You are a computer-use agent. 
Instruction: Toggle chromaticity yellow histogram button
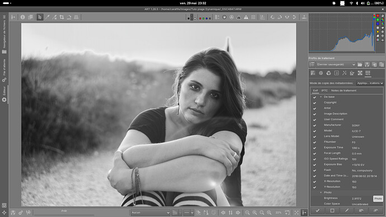(x=378, y=32)
